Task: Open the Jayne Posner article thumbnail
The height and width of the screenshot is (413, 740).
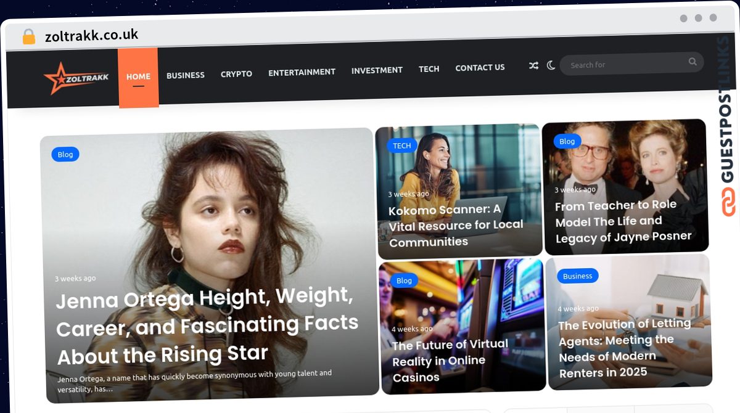Action: 624,186
